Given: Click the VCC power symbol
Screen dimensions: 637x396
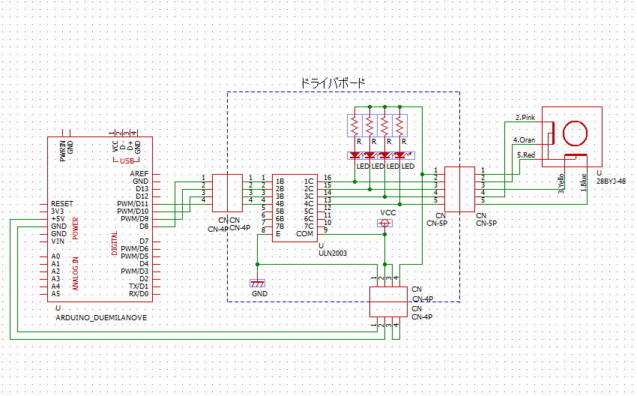Looking at the screenshot, I should tap(385, 222).
